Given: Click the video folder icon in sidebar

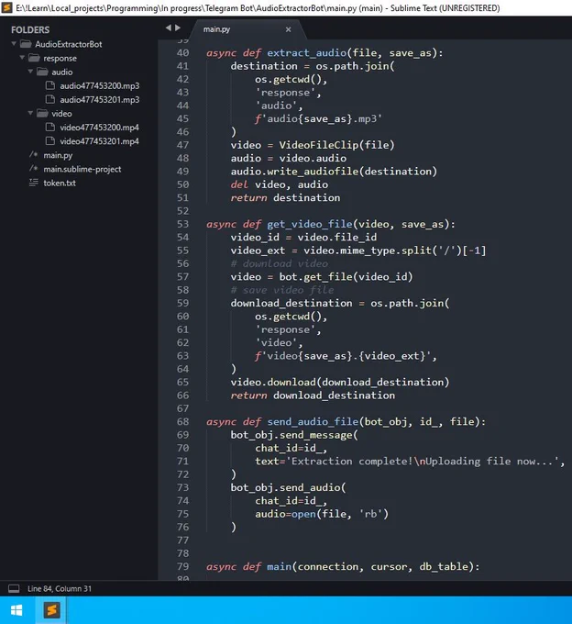Looking at the screenshot, I should [42, 114].
